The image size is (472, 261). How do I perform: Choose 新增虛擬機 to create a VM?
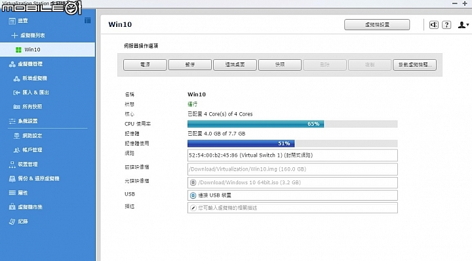tap(30, 78)
